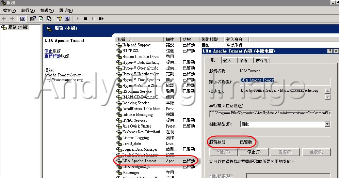Open the Help toolbar icon

(x=59, y=19)
